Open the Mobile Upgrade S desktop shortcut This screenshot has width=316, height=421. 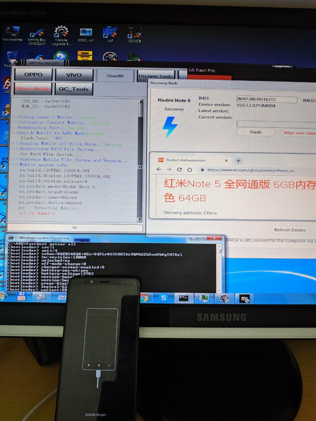coord(61,36)
